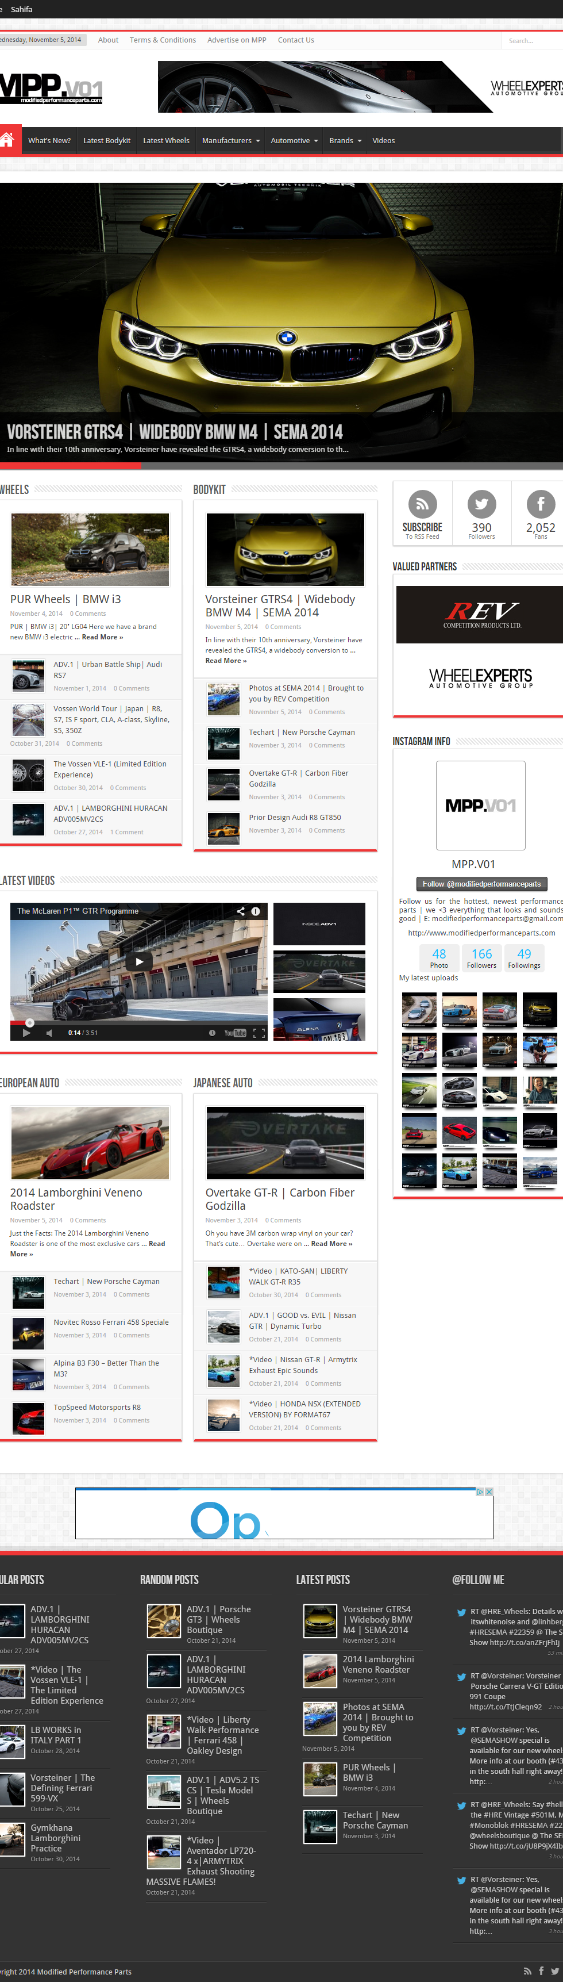
Task: Open the hero Vorsteiner GTRS4 slider title
Action: click(x=175, y=432)
